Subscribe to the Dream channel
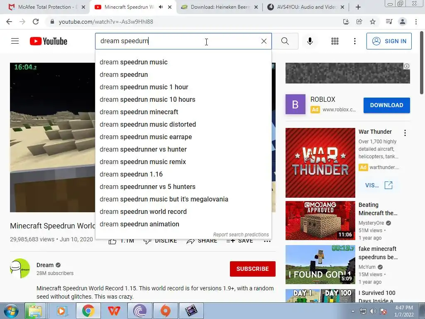425x319 pixels. pyautogui.click(x=253, y=269)
